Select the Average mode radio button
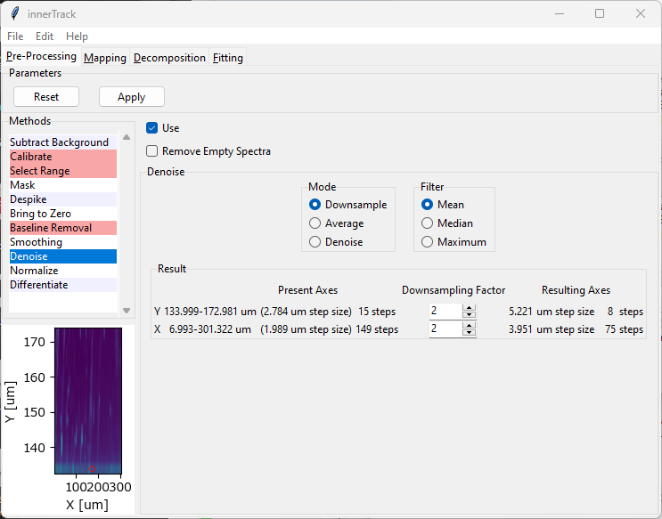The height and width of the screenshot is (519, 662). [315, 223]
